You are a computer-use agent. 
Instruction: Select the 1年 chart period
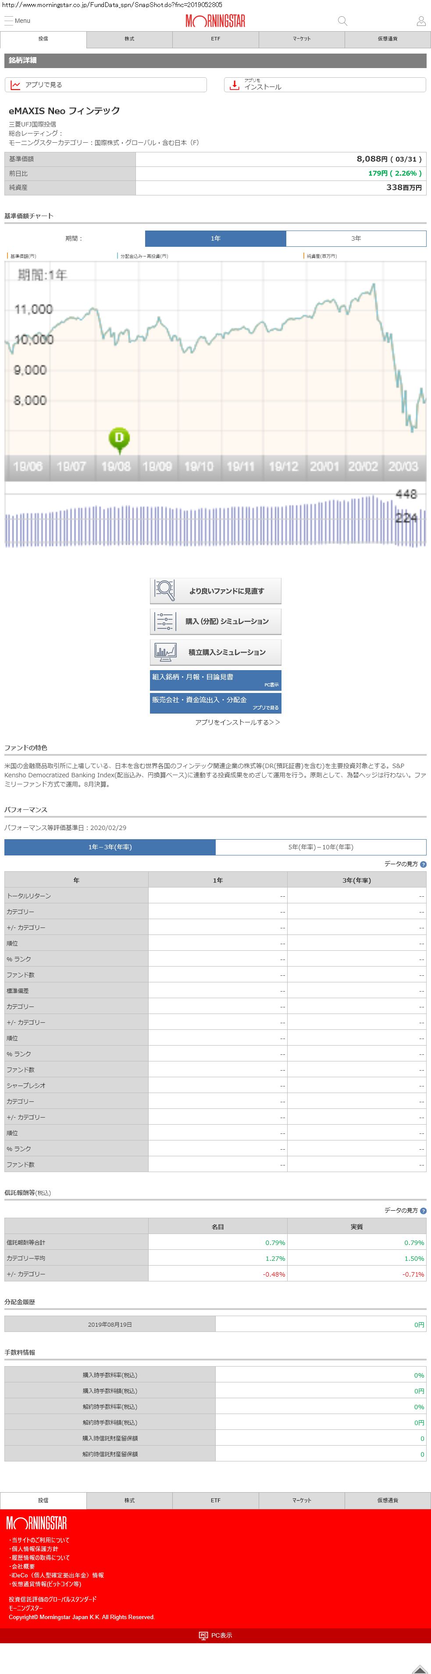[216, 238]
